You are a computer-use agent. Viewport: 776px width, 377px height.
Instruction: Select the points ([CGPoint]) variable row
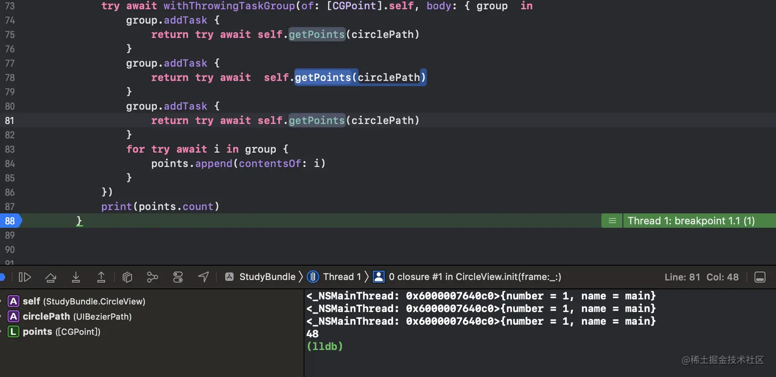point(54,332)
